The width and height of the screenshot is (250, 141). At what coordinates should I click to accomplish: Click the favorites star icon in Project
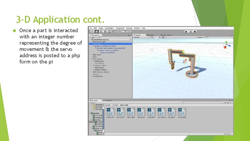[231, 103]
